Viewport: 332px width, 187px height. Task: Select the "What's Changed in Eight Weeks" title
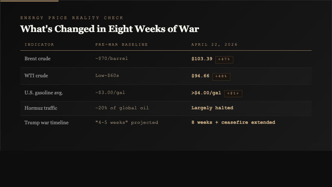[x=110, y=29]
